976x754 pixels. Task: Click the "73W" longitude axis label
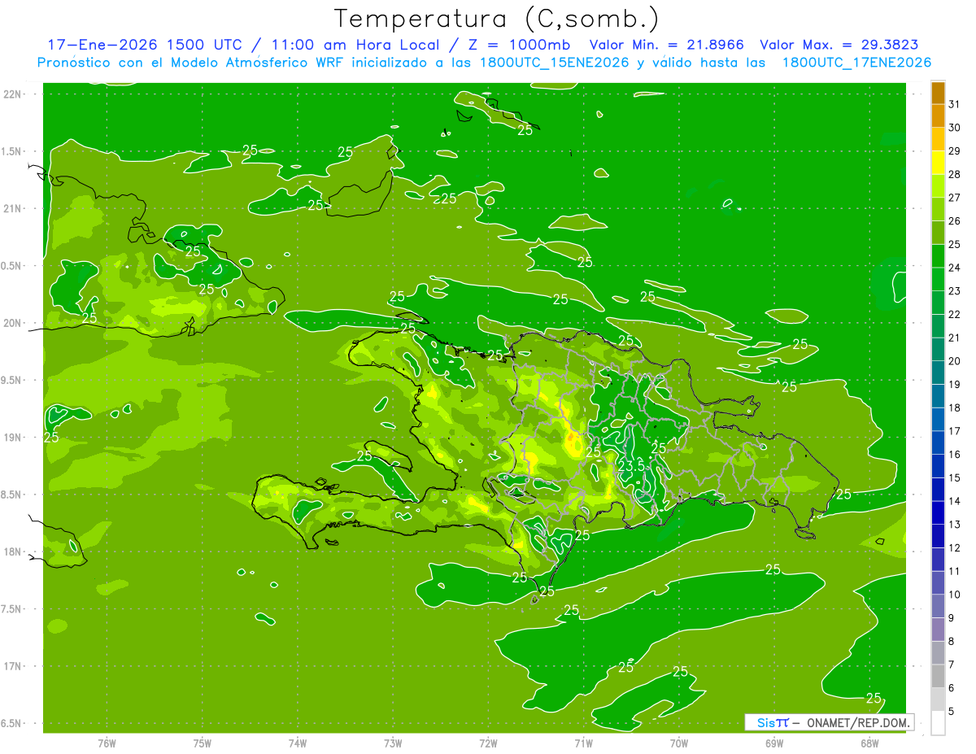393,743
